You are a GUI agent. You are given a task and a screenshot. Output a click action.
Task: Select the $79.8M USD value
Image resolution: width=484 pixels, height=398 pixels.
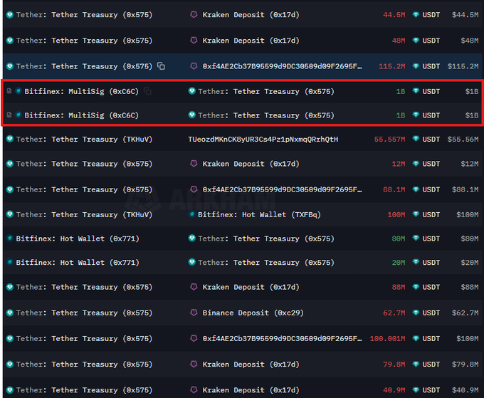[465, 365]
